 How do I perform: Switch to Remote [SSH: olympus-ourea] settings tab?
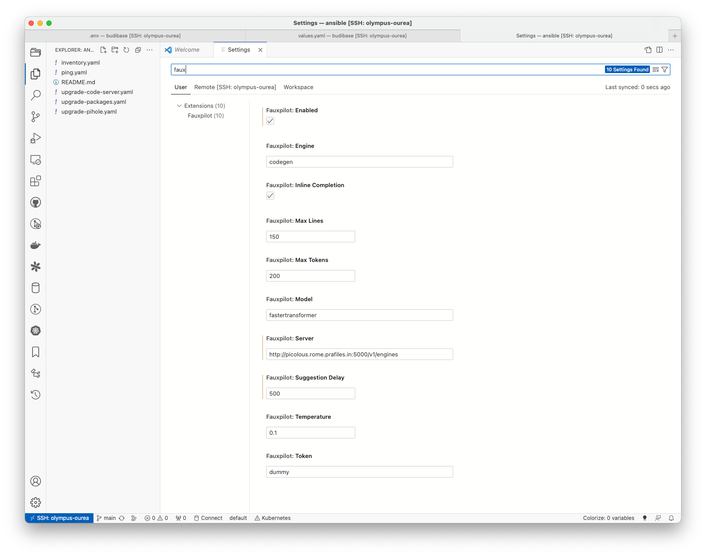pyautogui.click(x=235, y=87)
